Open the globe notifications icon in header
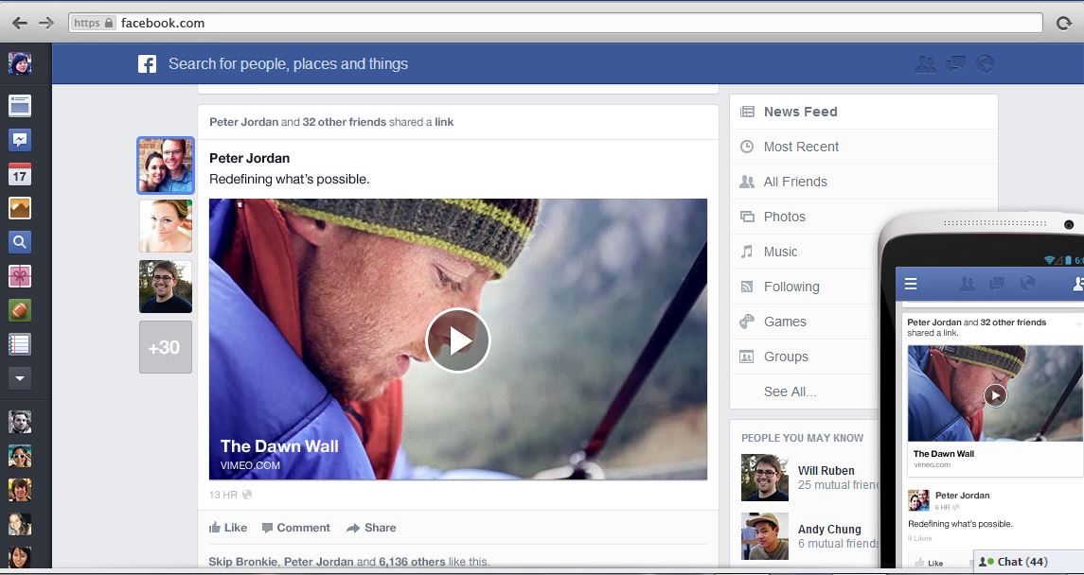1084x575 pixels. coord(985,64)
